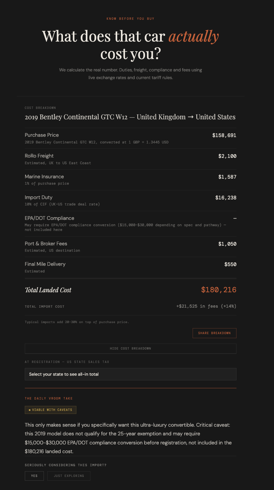Click the $16,238 import duty amount
The width and height of the screenshot is (274, 490).
pos(225,198)
